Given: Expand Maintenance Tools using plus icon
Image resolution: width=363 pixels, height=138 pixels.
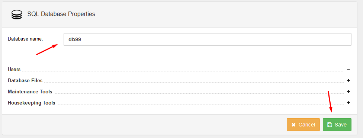Looking at the screenshot, I should [348, 92].
